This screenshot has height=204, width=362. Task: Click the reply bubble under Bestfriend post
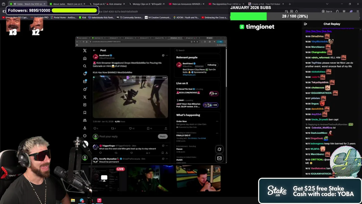tap(95, 128)
